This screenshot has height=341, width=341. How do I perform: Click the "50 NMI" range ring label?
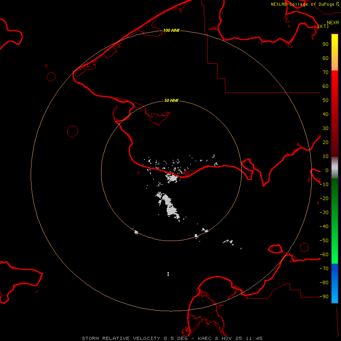[x=171, y=100]
